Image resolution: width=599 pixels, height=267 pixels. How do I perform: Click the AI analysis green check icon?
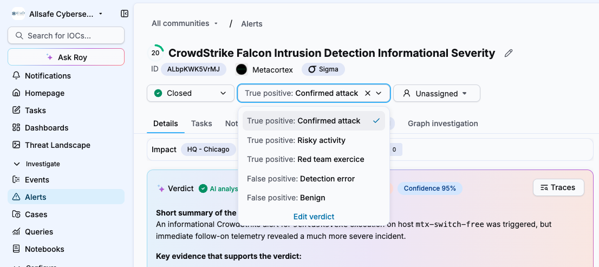click(203, 188)
